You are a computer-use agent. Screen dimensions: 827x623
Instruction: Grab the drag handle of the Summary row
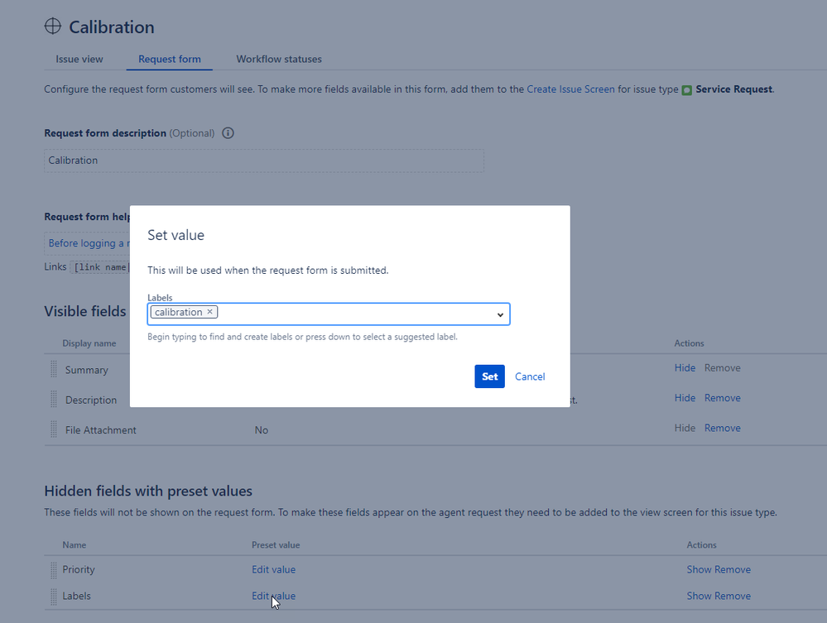click(54, 369)
